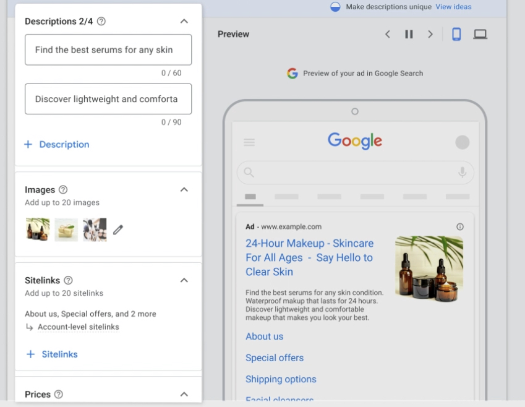
Task: Click the help icon beside Images
Action: point(62,190)
